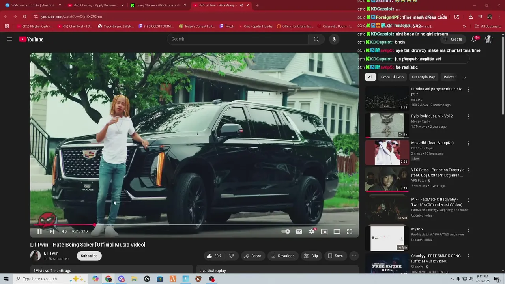Viewport: 505px width, 284px height.
Task: Open a new browser tab plus
Action: point(257,5)
